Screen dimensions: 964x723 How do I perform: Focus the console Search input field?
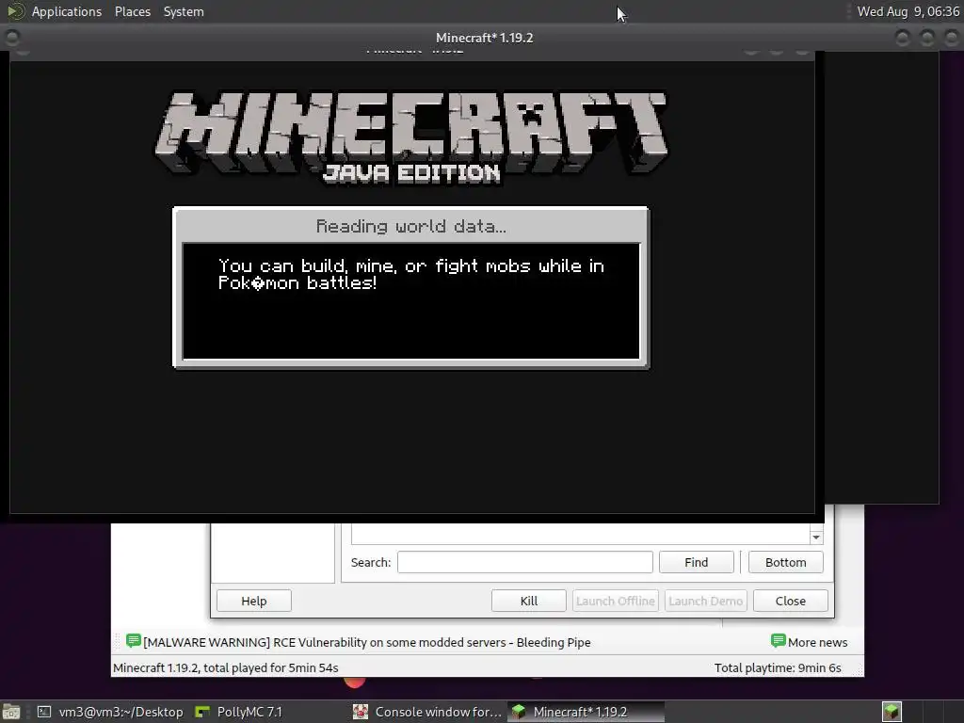[x=525, y=562]
